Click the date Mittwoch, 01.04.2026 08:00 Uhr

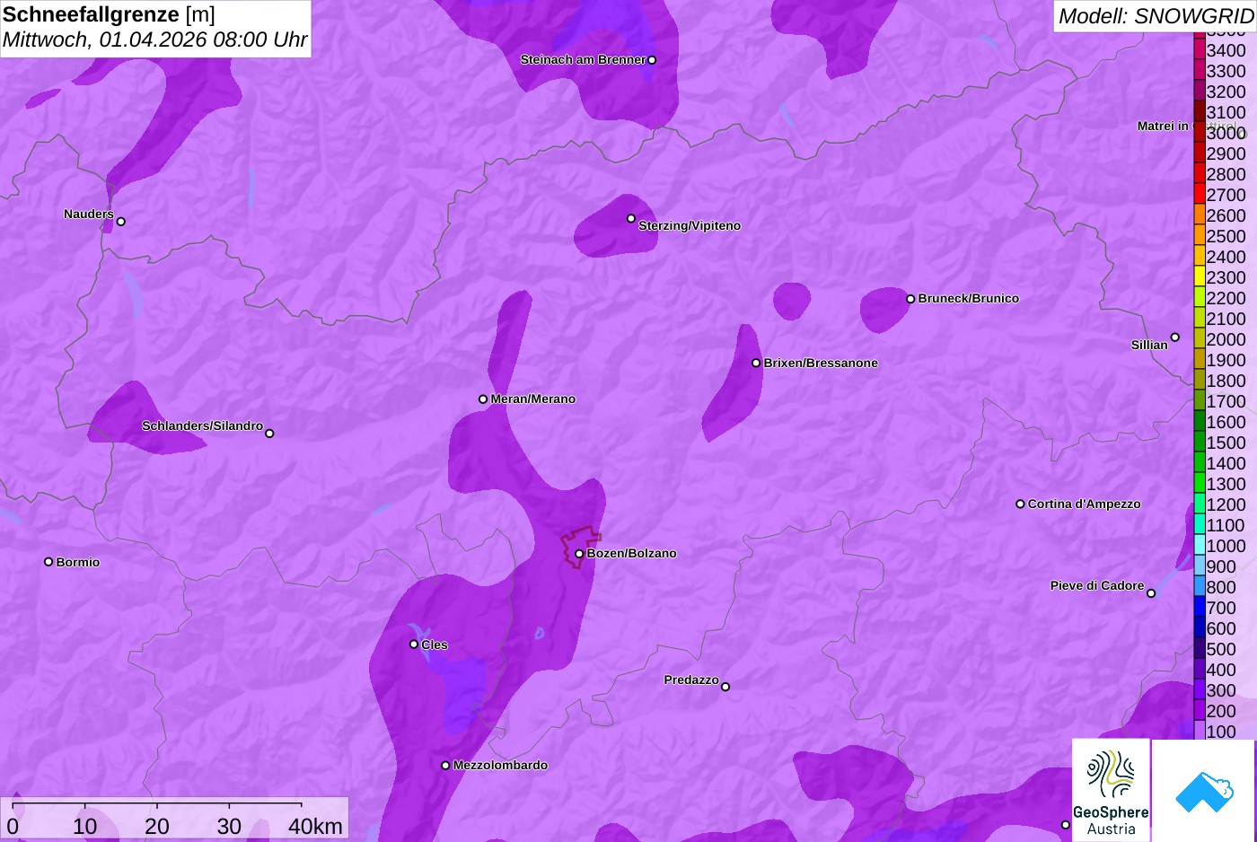(154, 39)
